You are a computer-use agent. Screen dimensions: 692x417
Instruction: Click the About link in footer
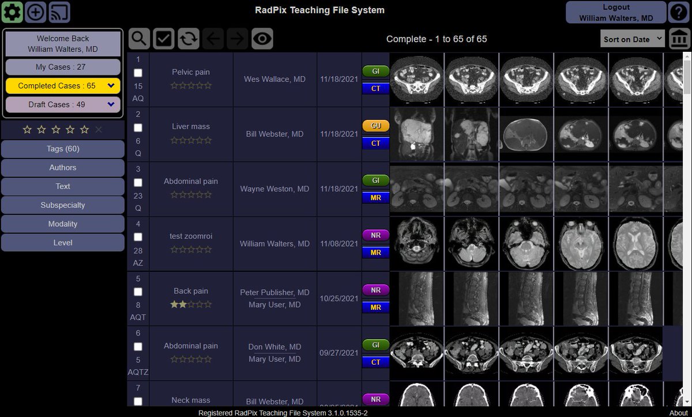(x=679, y=413)
